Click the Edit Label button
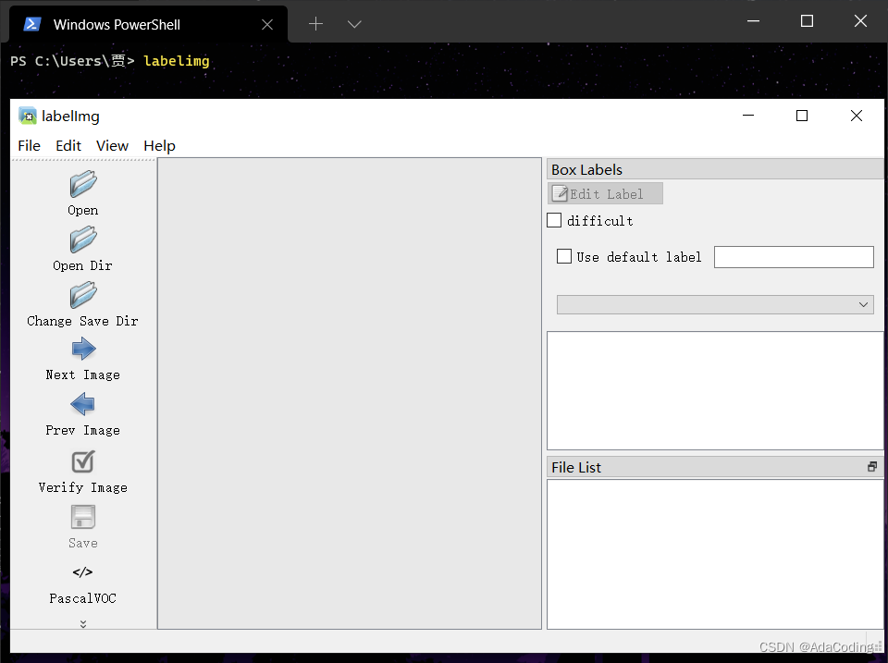 click(x=605, y=193)
